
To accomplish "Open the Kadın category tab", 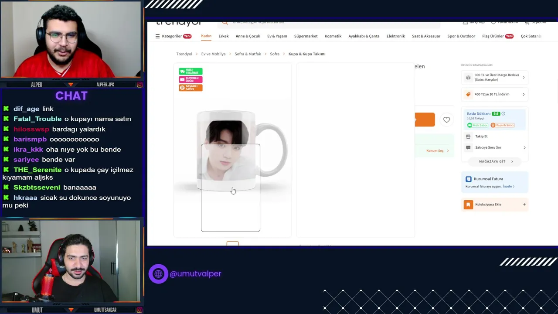I will 206,36.
